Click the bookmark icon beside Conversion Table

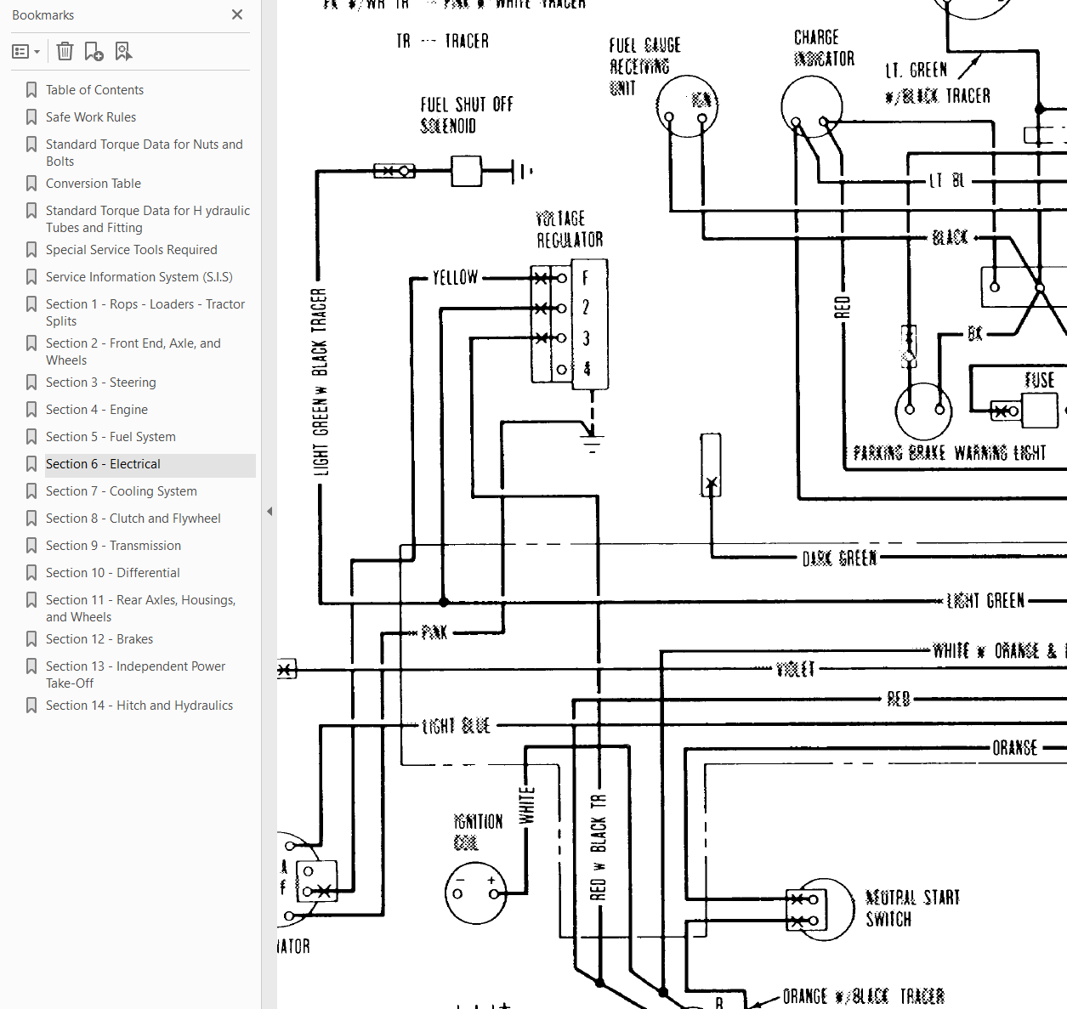31,184
